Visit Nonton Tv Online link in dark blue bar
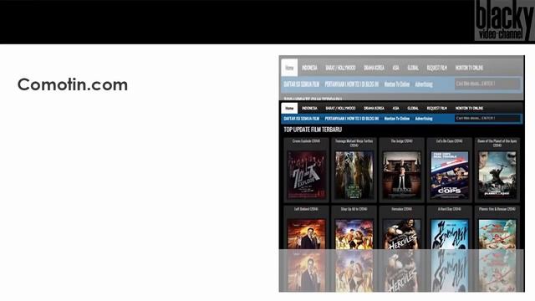 [x=397, y=119]
